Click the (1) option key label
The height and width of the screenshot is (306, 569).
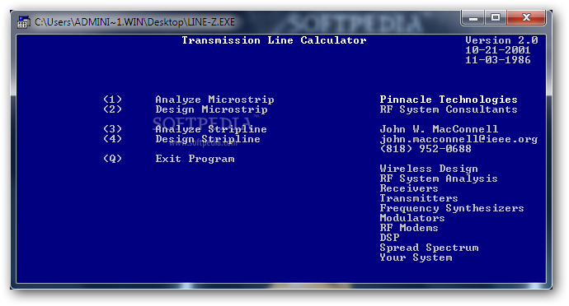point(112,100)
